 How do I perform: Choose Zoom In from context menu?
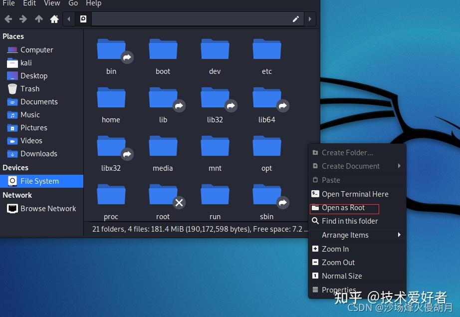[x=357, y=249]
